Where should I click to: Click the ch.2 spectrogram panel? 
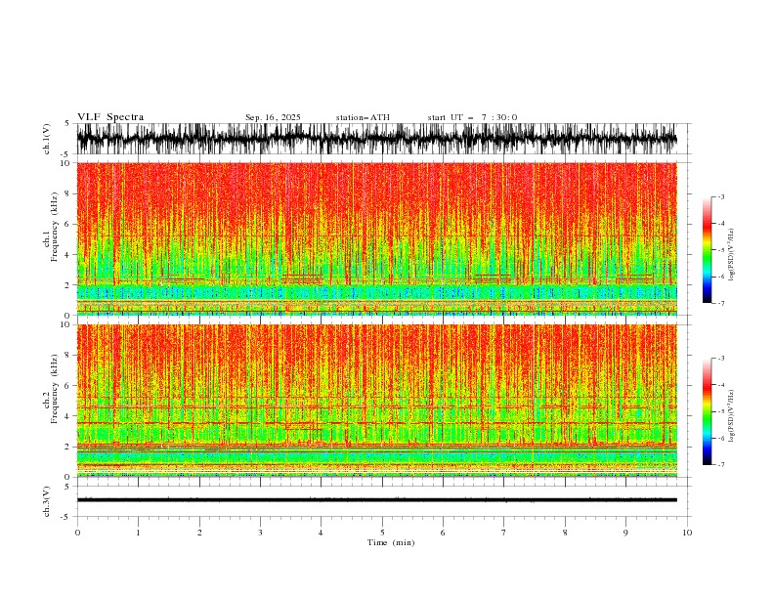376,401
